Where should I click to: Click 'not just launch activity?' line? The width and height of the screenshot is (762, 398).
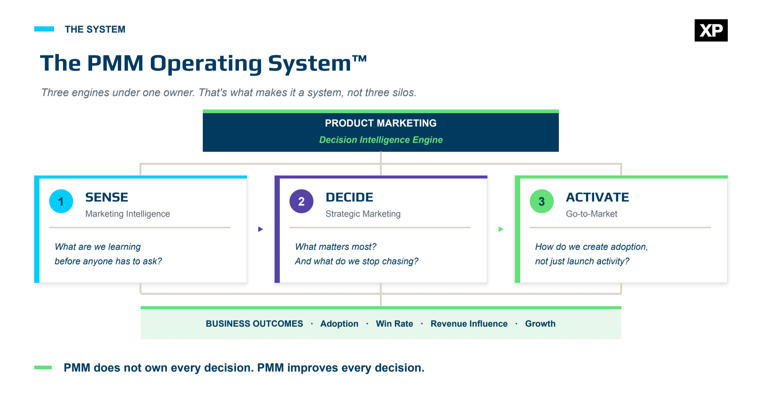click(582, 261)
